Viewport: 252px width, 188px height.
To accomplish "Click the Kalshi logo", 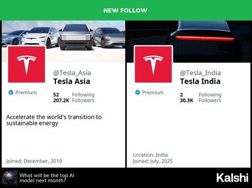I will pyautogui.click(x=232, y=178).
